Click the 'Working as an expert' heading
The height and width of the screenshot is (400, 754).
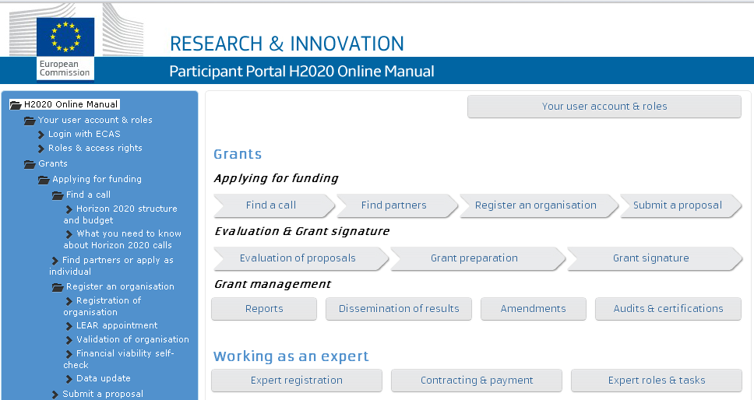(291, 356)
